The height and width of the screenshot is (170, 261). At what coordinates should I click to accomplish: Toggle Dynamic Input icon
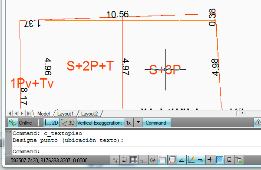[201, 160]
